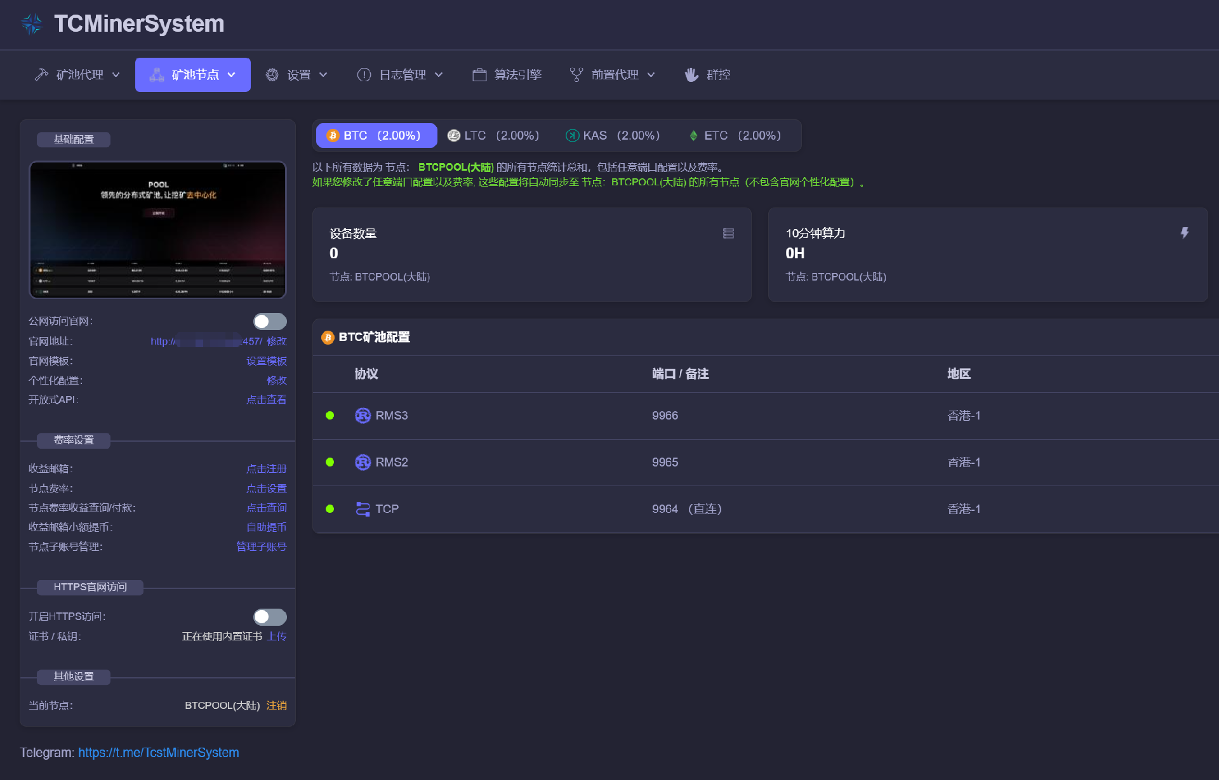
Task: Expand the 矿池代理 dropdown menu
Action: [77, 75]
